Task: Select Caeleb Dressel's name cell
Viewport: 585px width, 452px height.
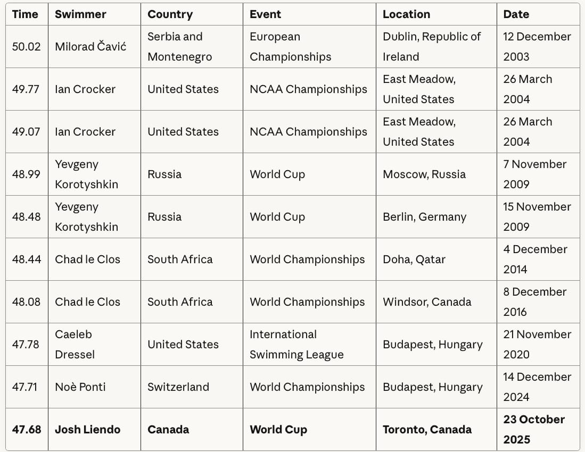Action: pos(75,345)
